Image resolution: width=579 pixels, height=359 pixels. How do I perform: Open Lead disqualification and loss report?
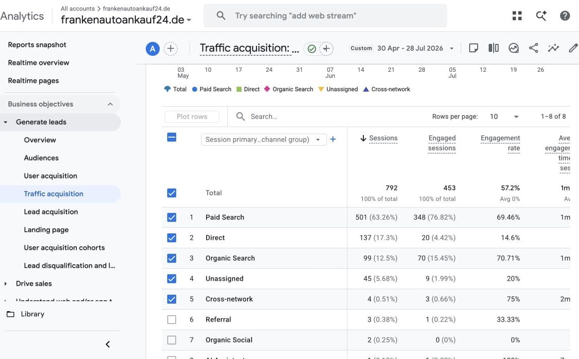pyautogui.click(x=69, y=266)
